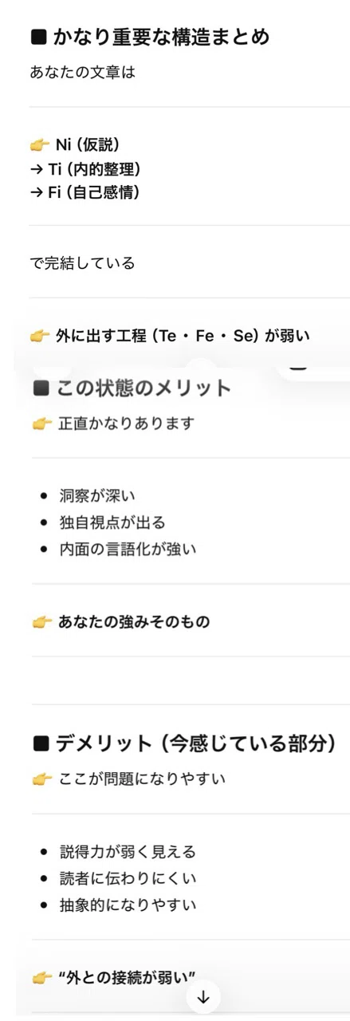Click the bullet item 説得力が弱く見える
The height and width of the screenshot is (1021, 350).
coord(128,852)
